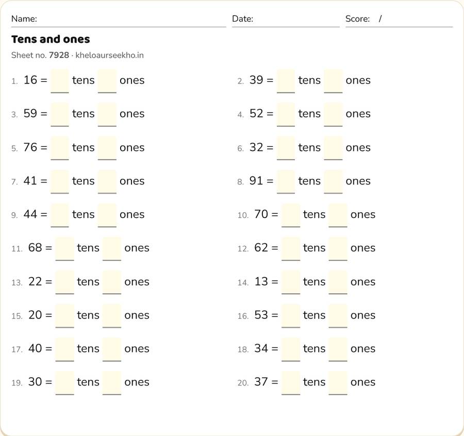Click the ones box for 32
Image resolution: width=464 pixels, height=436 pixels.
point(333,148)
